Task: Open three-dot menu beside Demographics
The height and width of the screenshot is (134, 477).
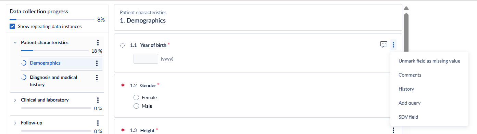Action: click(97, 63)
